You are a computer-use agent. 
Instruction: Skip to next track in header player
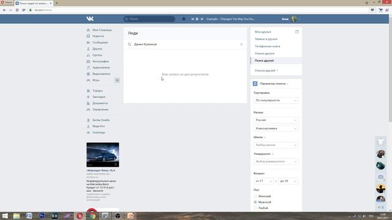pyautogui.click(x=202, y=19)
